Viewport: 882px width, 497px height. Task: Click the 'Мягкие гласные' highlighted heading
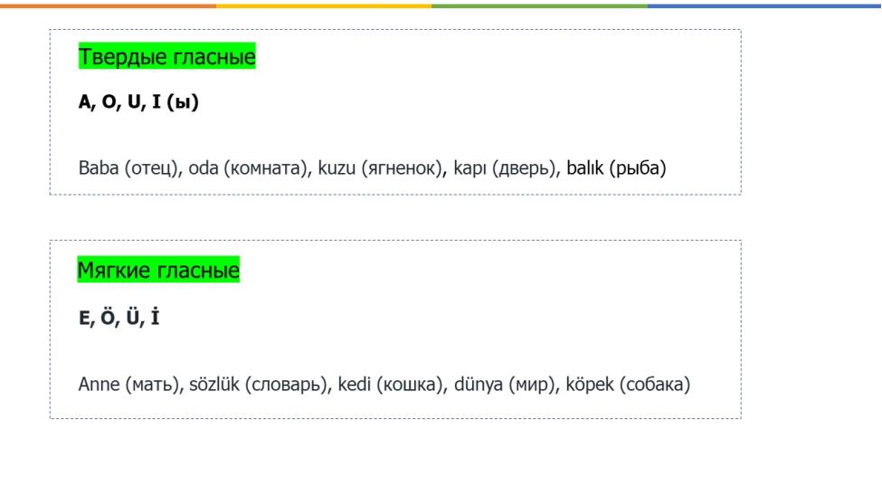[x=158, y=270]
